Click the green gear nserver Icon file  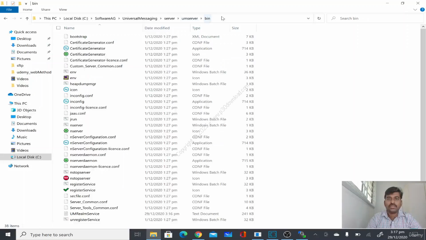click(x=66, y=131)
